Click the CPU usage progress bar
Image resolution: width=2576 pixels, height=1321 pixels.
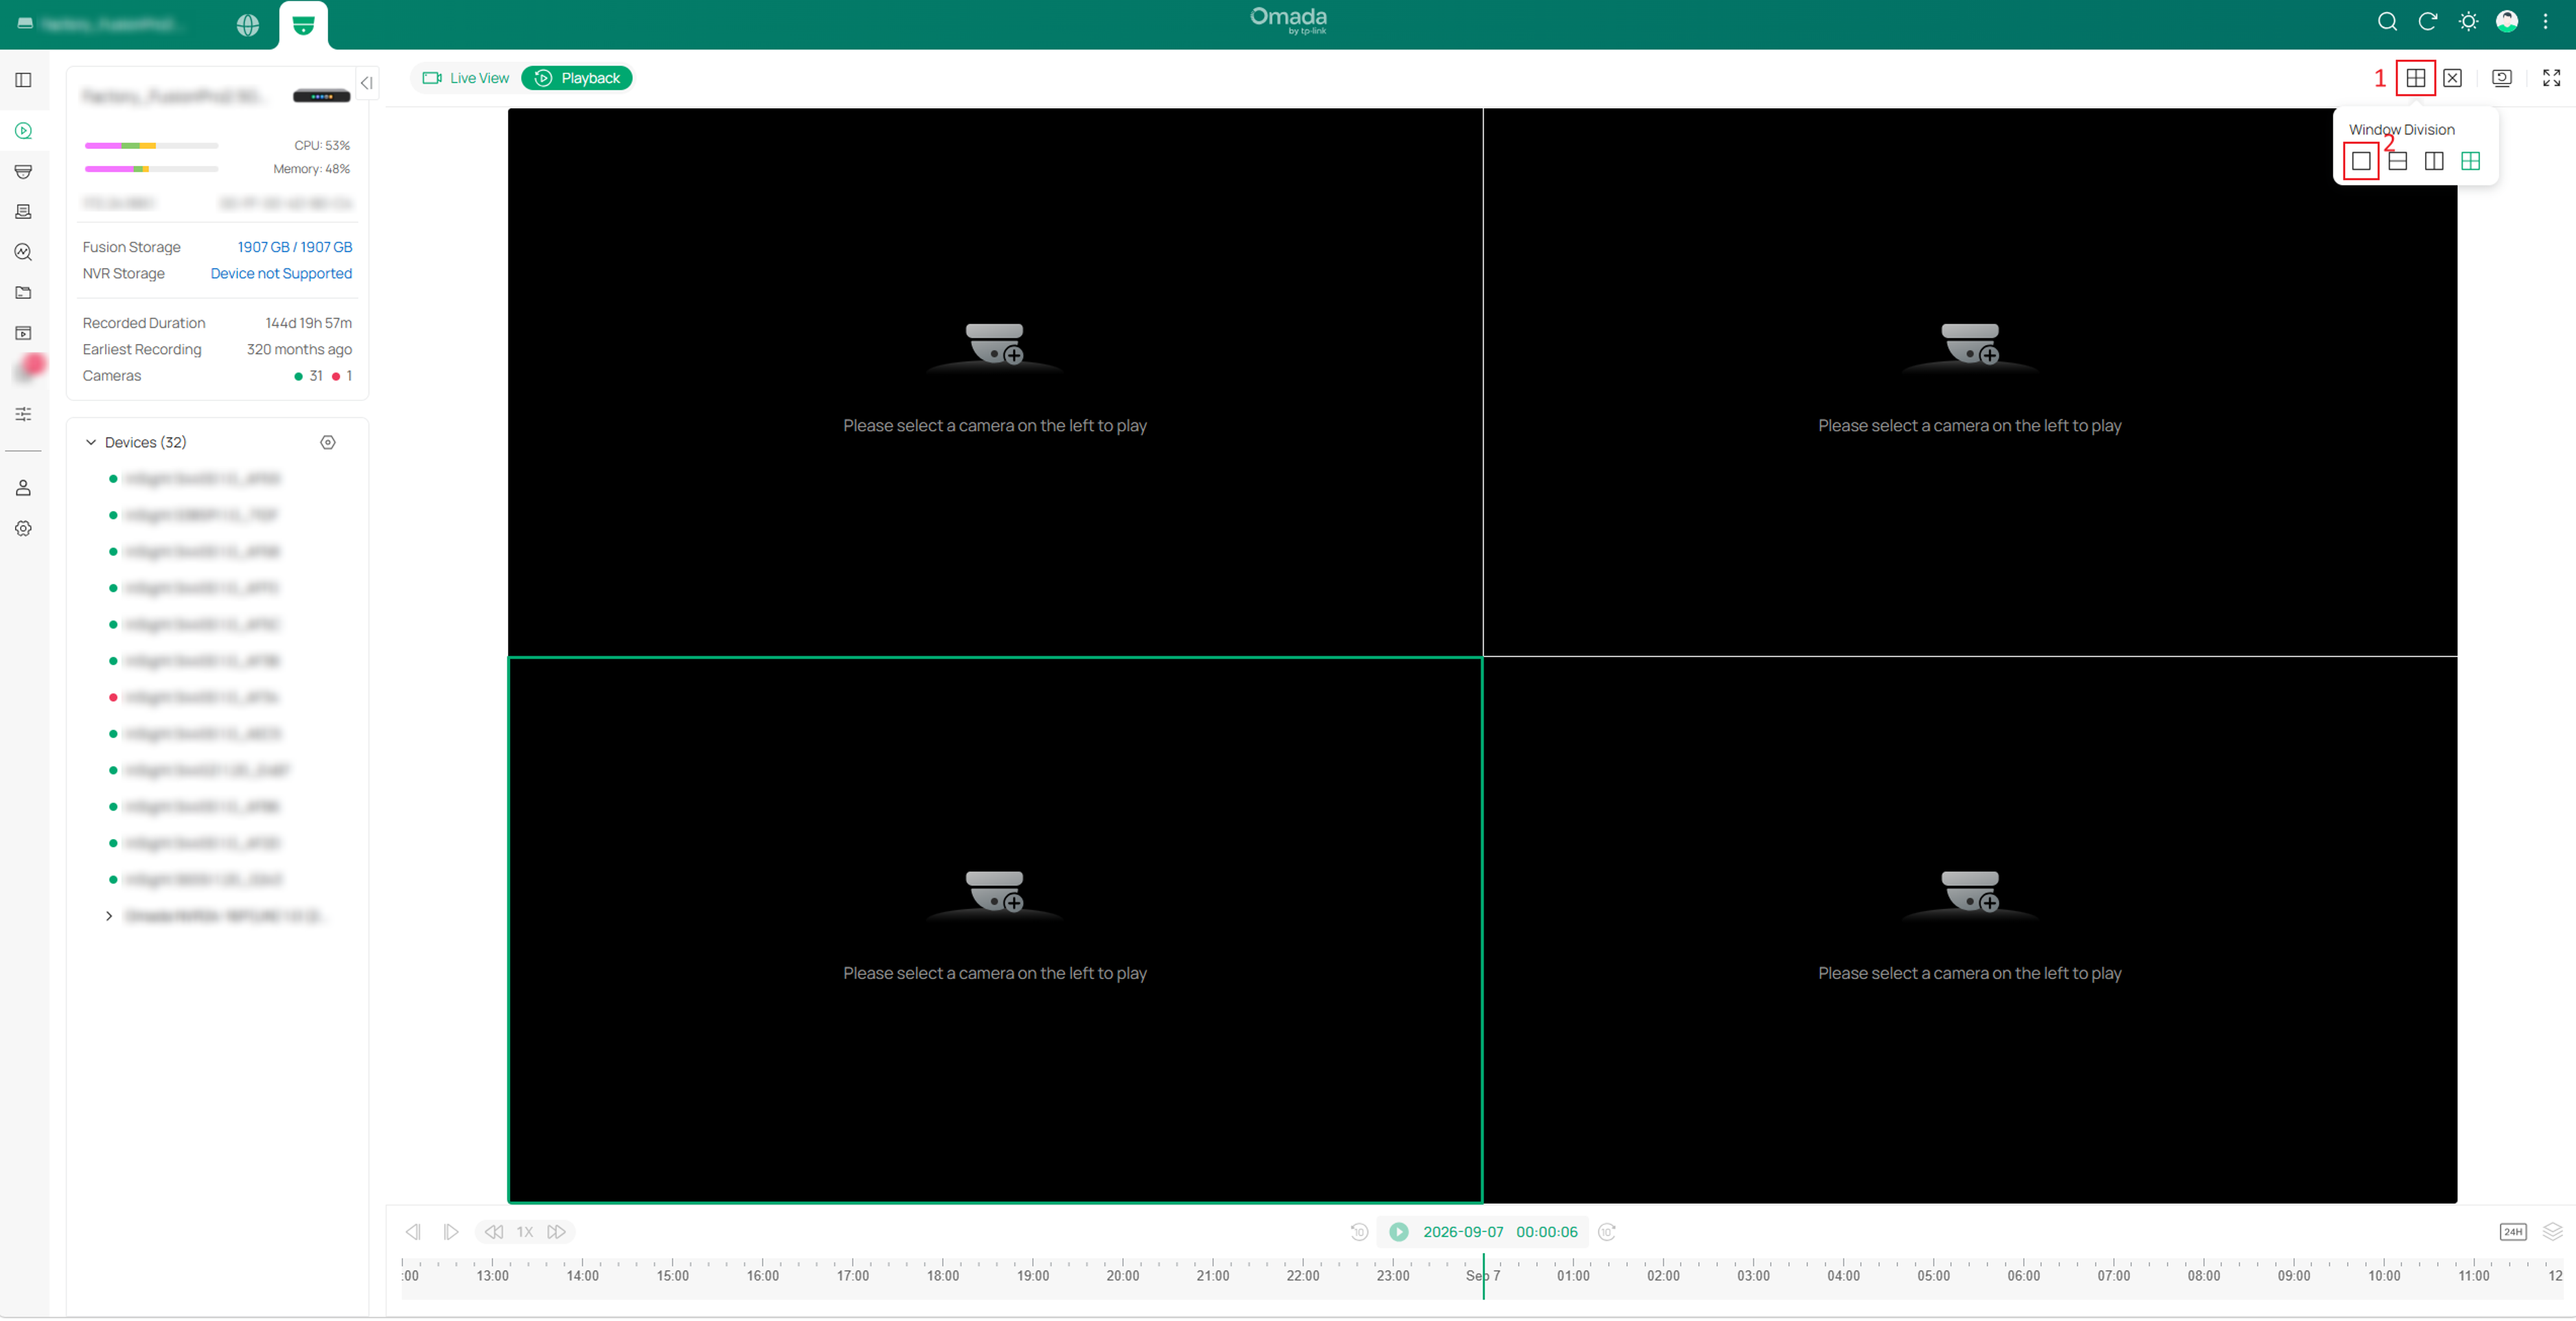pos(151,146)
